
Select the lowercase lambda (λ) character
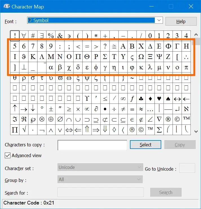[x=150, y=67]
